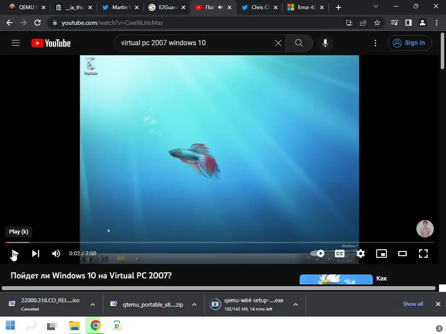This screenshot has height=334, width=446.
Task: Open Chrome media controls icon
Action: point(394,23)
